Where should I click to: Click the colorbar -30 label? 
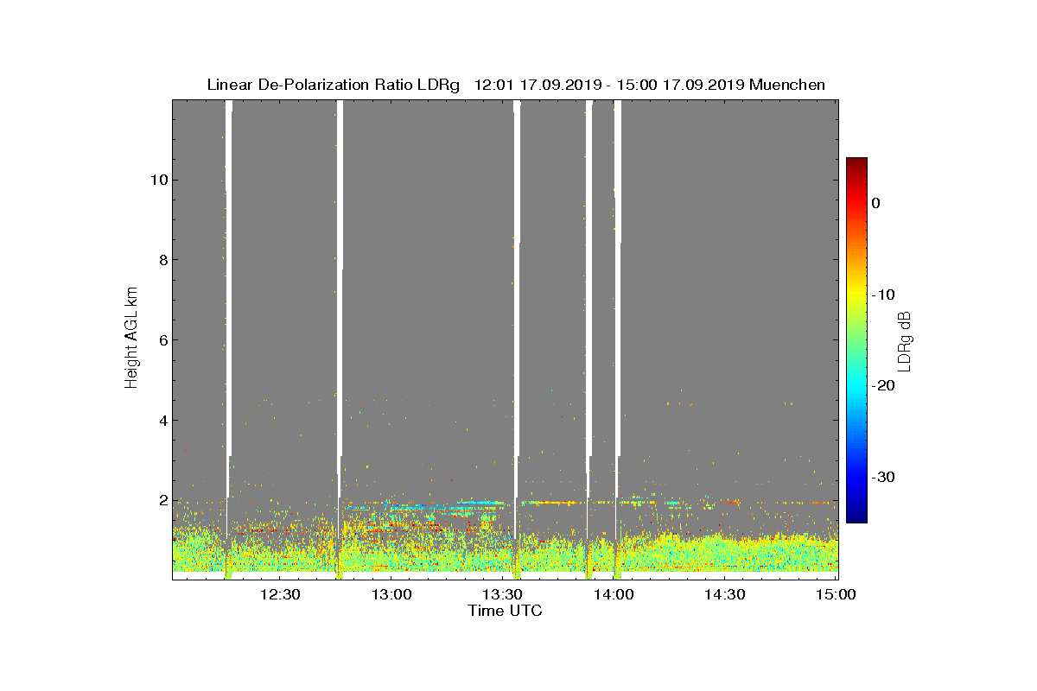(883, 477)
